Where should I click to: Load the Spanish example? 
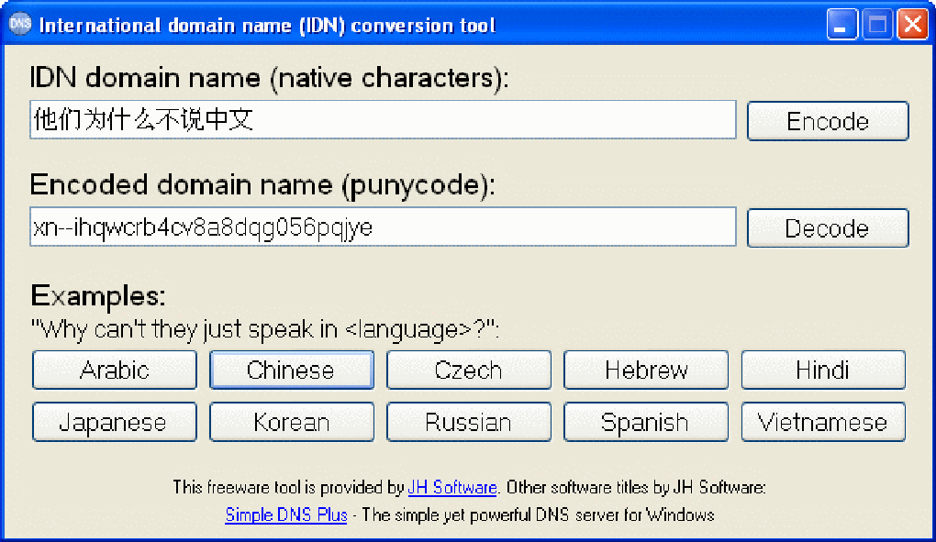pos(646,422)
